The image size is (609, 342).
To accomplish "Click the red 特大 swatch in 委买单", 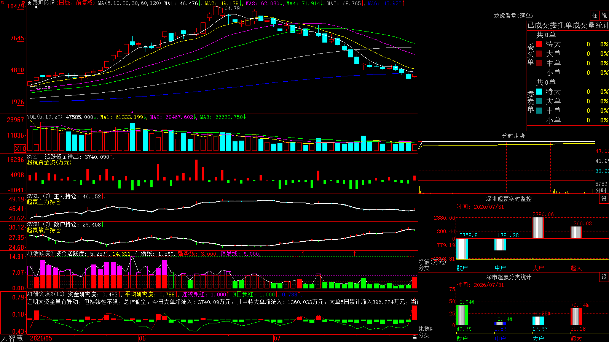I will click(x=539, y=44).
